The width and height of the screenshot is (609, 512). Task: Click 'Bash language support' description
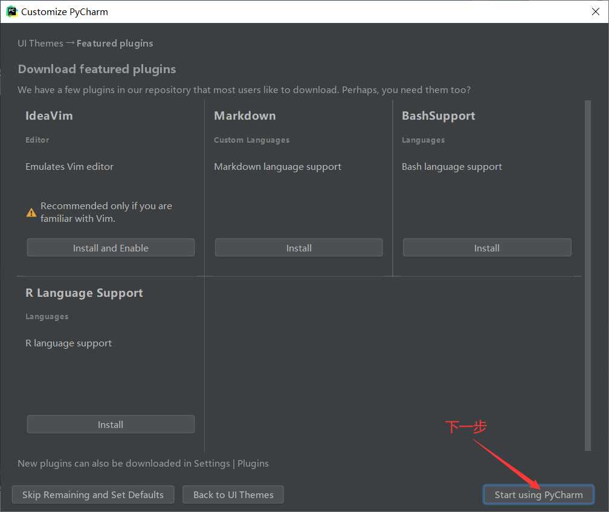click(451, 167)
